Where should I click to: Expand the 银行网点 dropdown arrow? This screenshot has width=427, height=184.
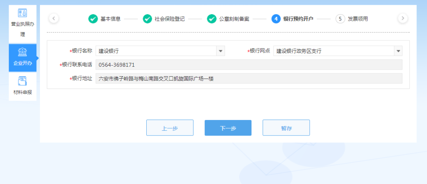(x=398, y=51)
